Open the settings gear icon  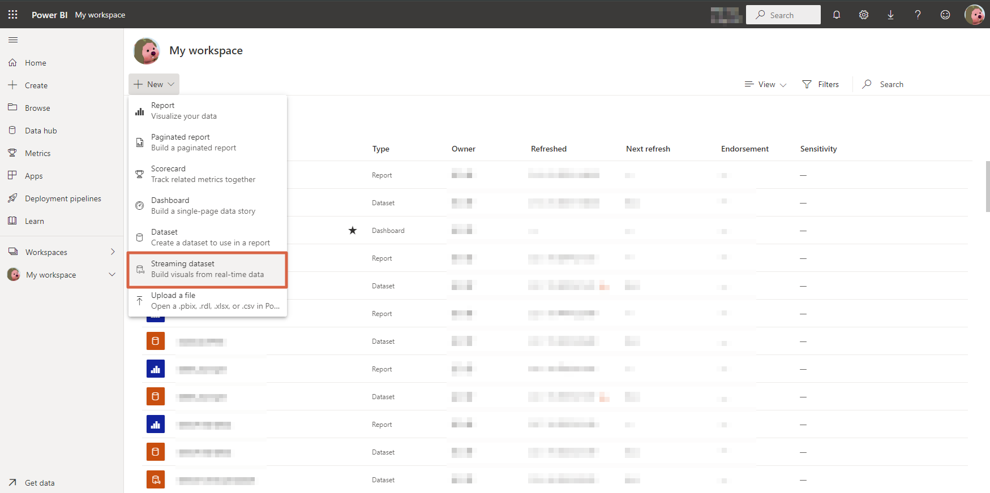coord(864,15)
